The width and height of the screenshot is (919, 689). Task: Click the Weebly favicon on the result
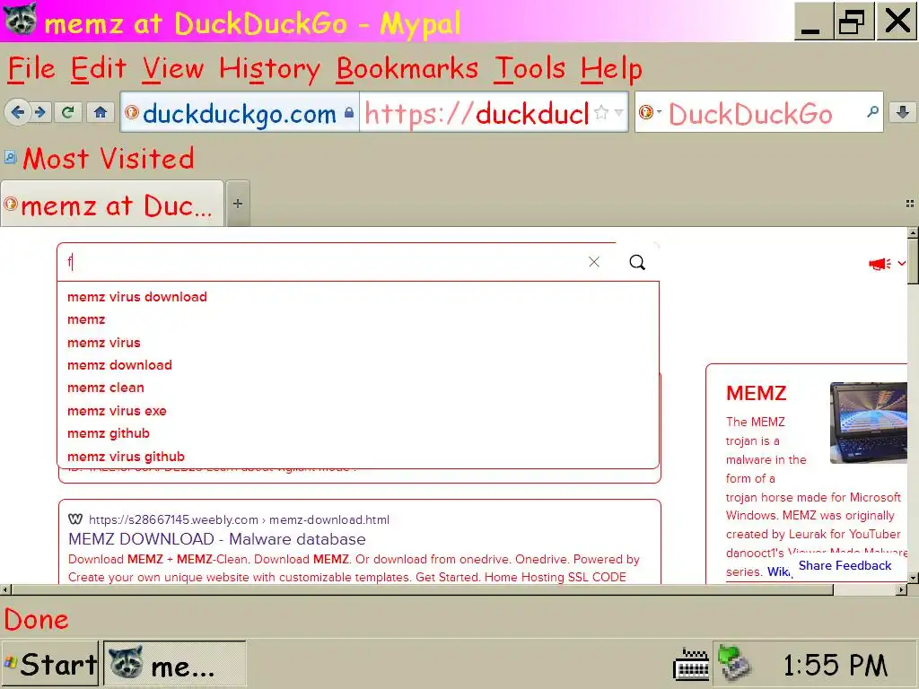point(75,519)
